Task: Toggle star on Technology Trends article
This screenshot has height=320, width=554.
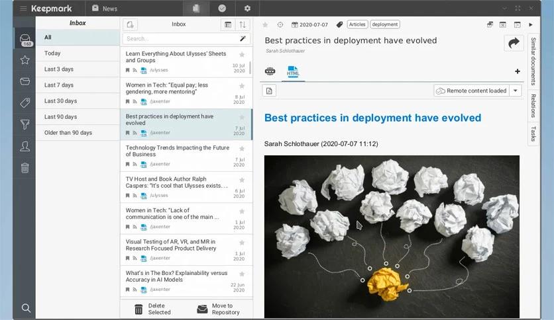Action: [242, 148]
